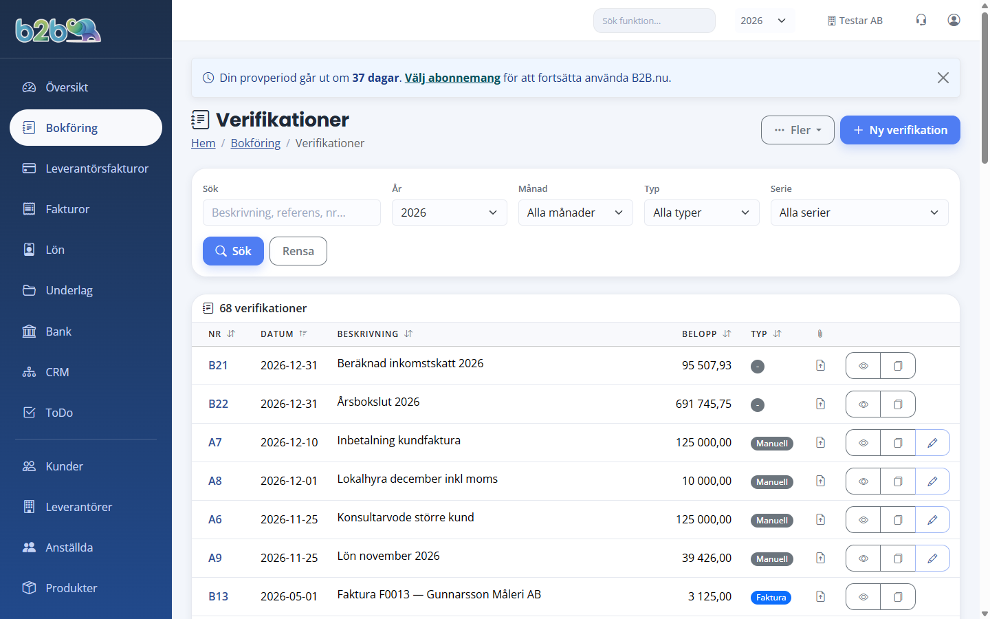The height and width of the screenshot is (619, 990).
Task: Copy verification B22
Action: tap(898, 404)
